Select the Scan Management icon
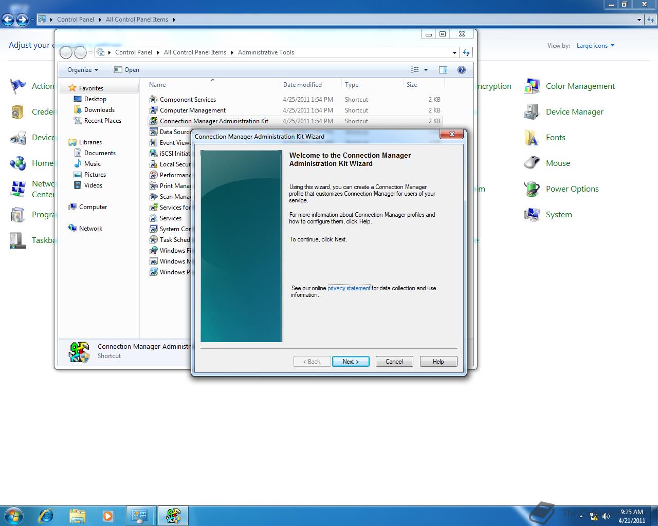Image resolution: width=658 pixels, height=526 pixels. click(153, 196)
